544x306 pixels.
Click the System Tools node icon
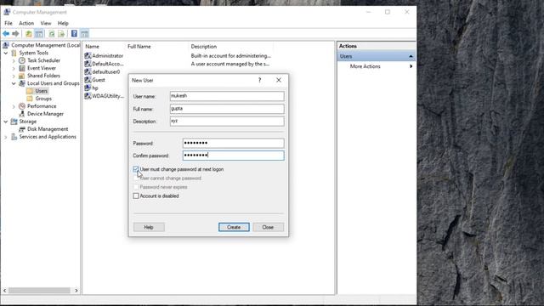point(14,53)
